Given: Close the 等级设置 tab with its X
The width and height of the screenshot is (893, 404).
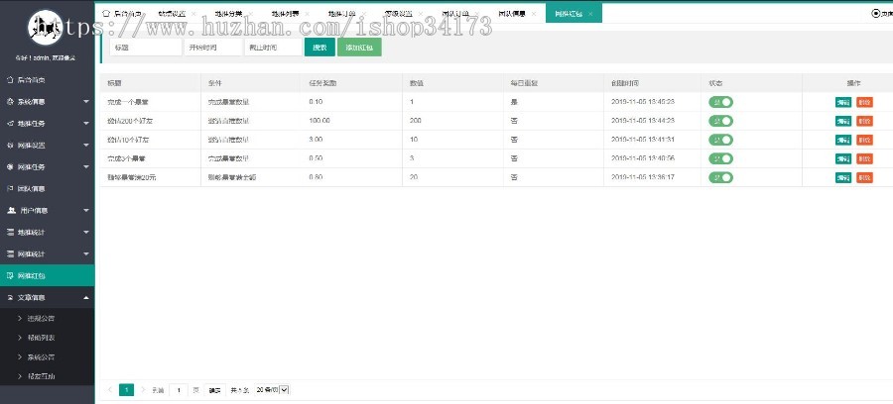Looking at the screenshot, I should pyautogui.click(x=421, y=14).
